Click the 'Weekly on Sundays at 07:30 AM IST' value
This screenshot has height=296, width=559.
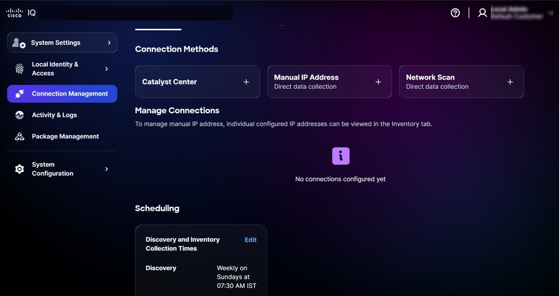tap(236, 277)
